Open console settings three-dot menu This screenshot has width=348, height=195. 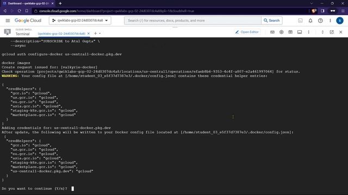coord(330,21)
